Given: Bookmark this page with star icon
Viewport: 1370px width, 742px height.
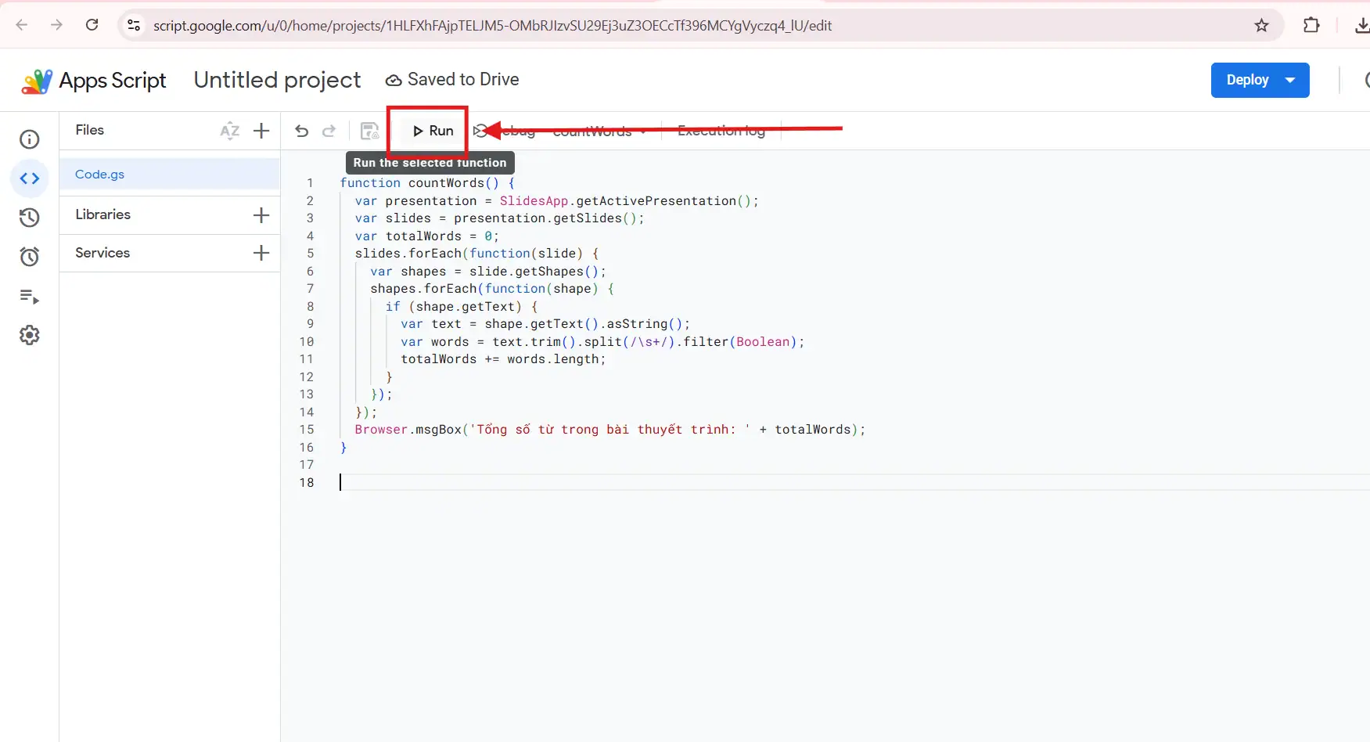Looking at the screenshot, I should tap(1261, 26).
